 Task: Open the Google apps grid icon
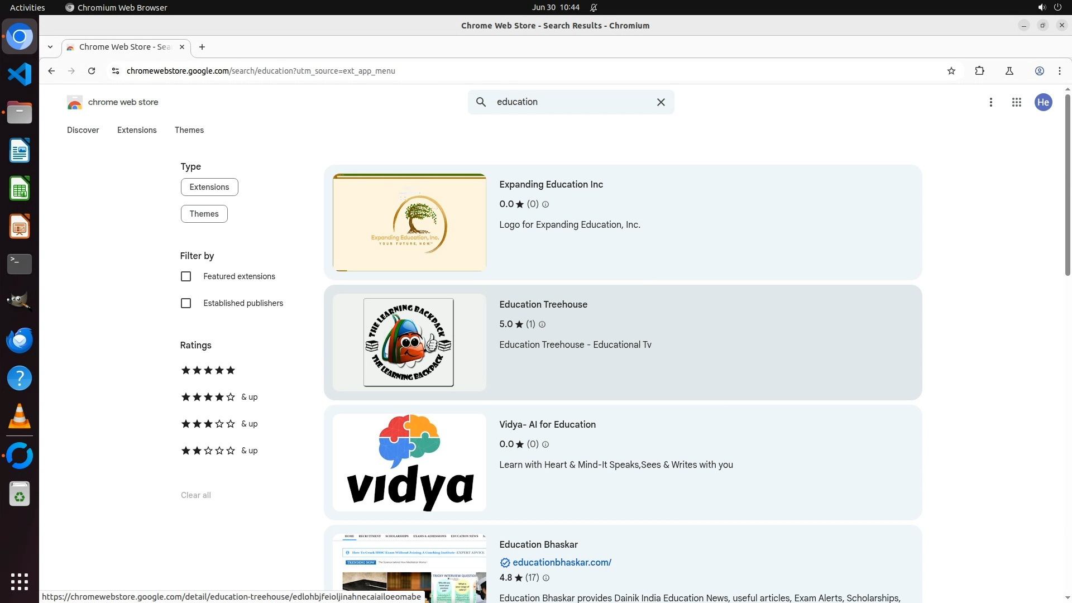pos(1016,102)
